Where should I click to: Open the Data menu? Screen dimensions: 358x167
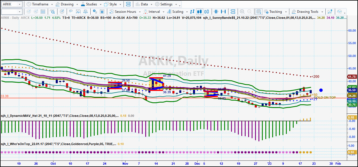tap(144, 4)
